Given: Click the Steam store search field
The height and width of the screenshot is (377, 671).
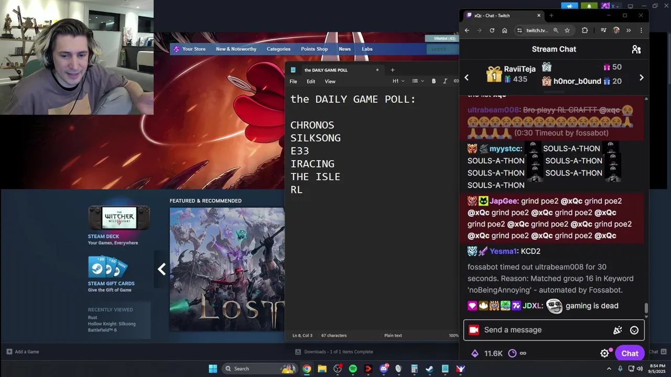Looking at the screenshot, I should click(442, 49).
